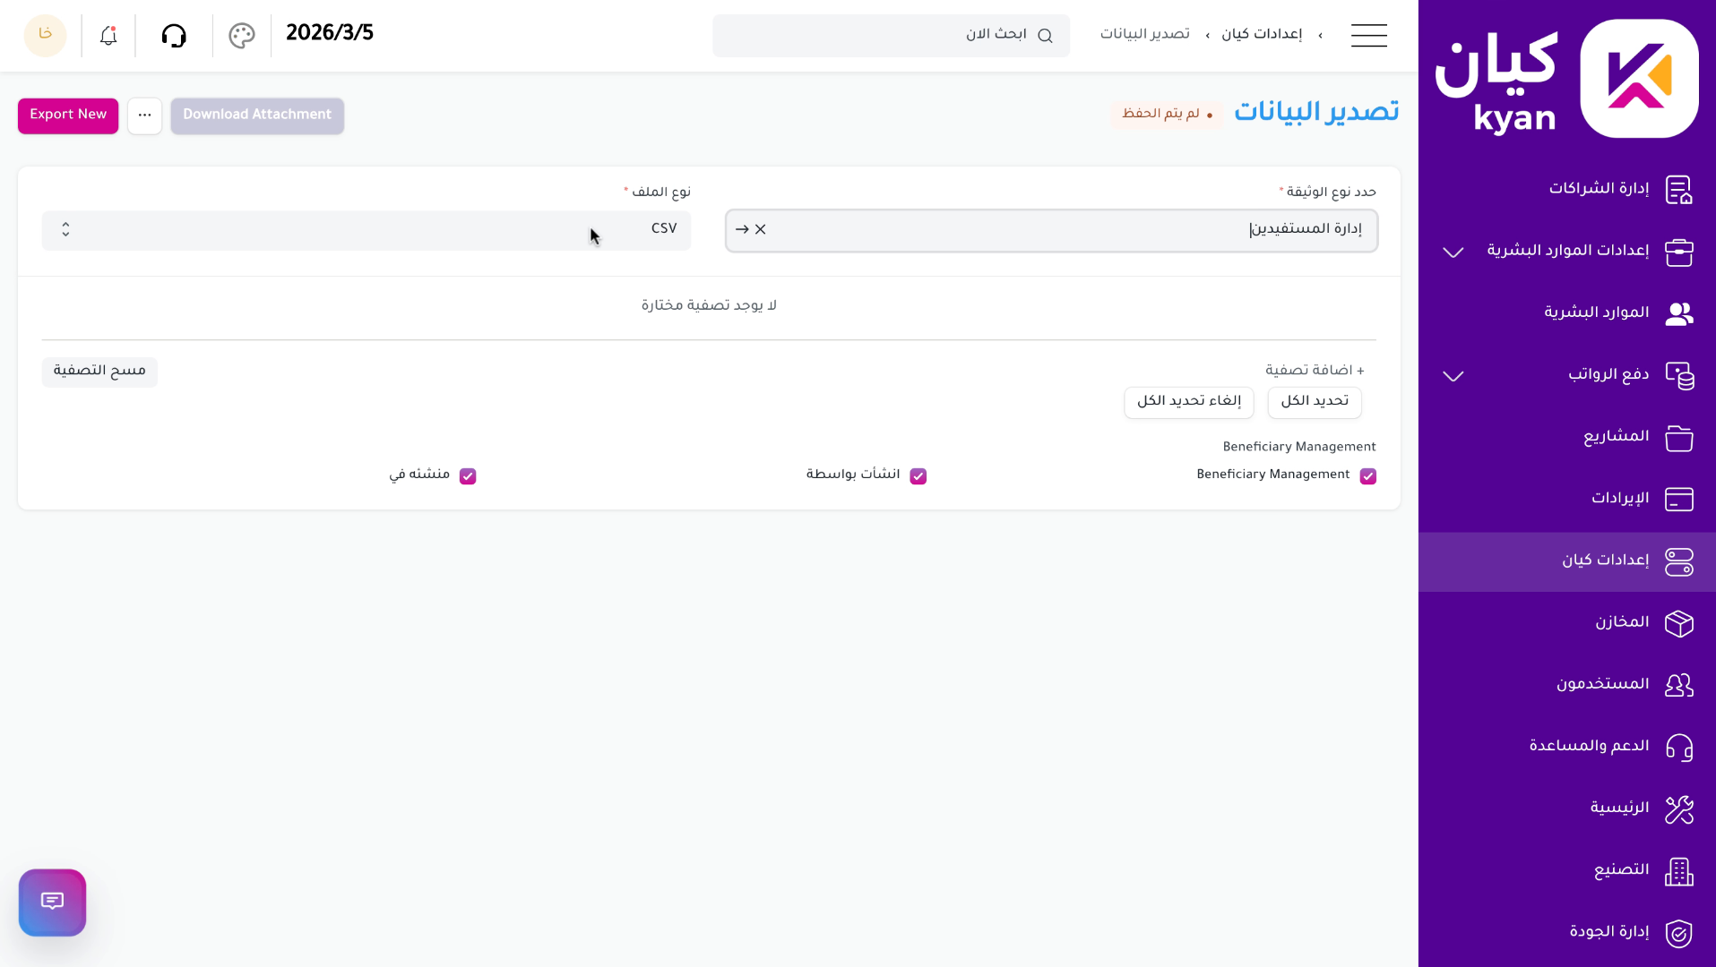Select the المخازن icon in the sidebar
Image resolution: width=1716 pixels, height=967 pixels.
point(1679,623)
